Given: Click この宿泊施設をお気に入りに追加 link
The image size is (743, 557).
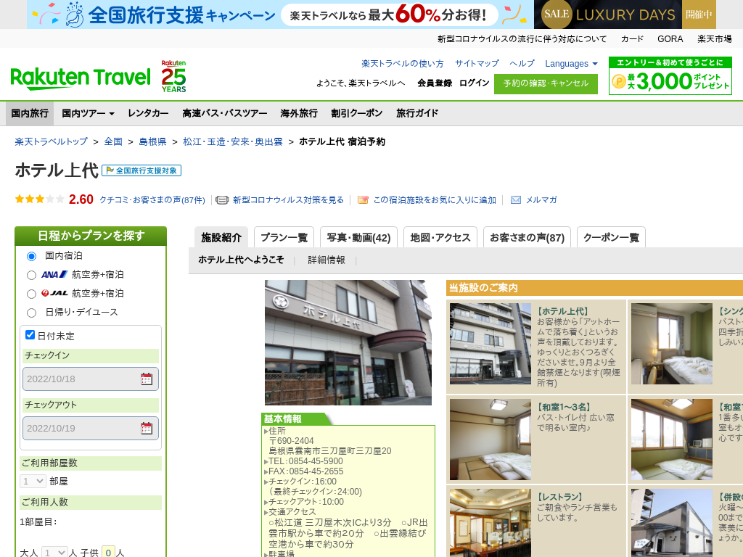Looking at the screenshot, I should [x=435, y=200].
